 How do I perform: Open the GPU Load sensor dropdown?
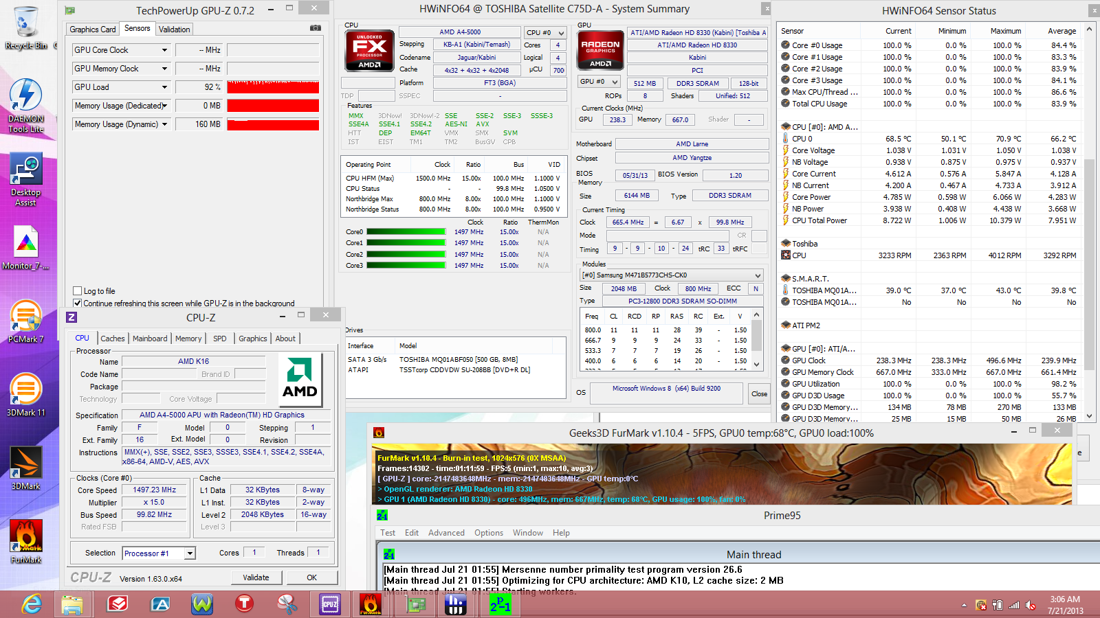tap(164, 87)
